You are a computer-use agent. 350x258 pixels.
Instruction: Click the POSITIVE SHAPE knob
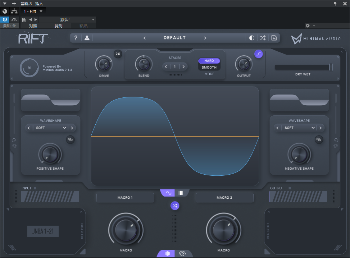point(50,154)
